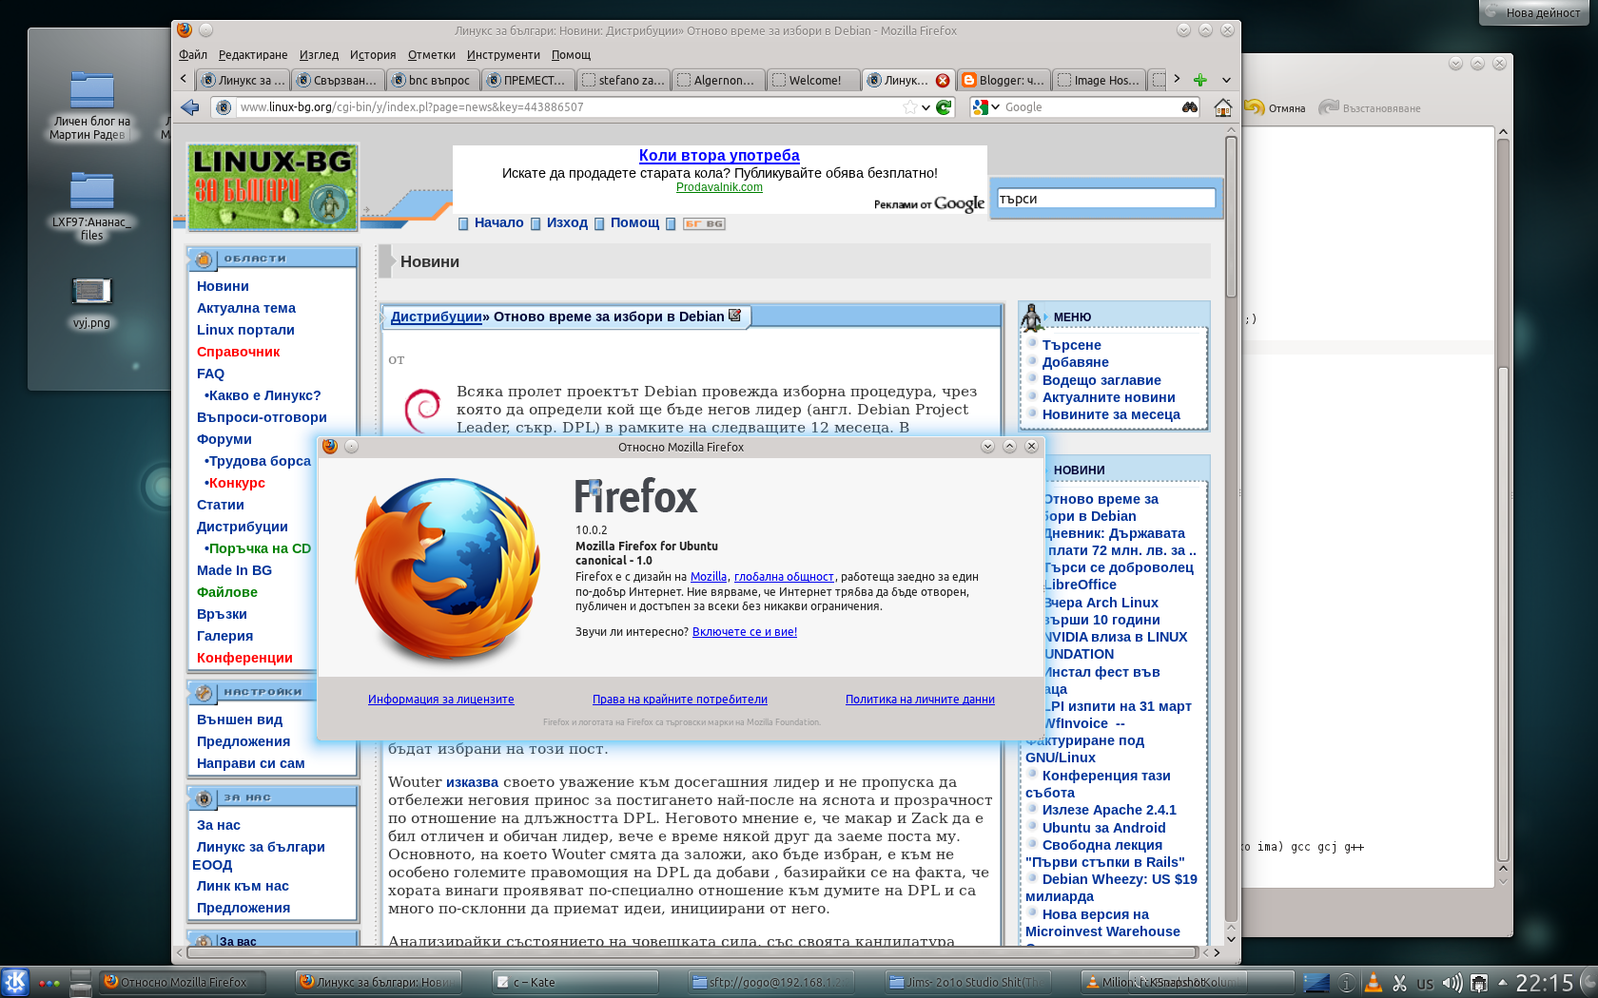The image size is (1598, 998).
Task: Bookmark this page with the star icon
Action: click(x=910, y=107)
